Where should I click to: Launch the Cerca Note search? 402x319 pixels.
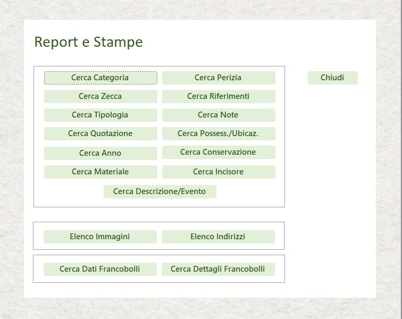click(219, 115)
